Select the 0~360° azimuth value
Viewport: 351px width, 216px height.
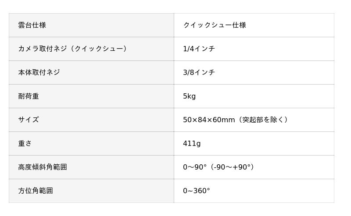coord(197,191)
